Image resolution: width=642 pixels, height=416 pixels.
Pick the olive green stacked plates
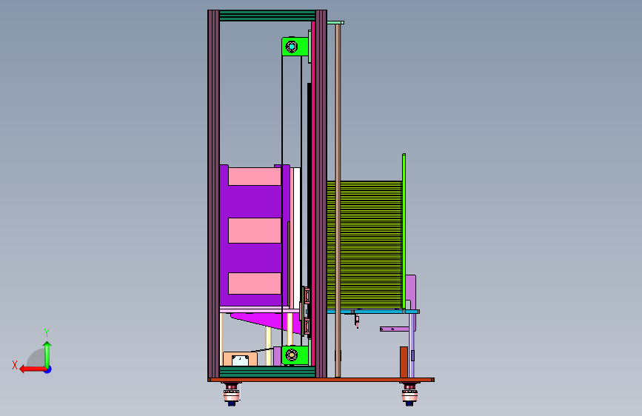click(x=364, y=245)
